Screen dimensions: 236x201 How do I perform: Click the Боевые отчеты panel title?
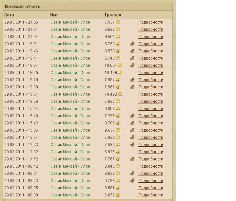(x=23, y=7)
